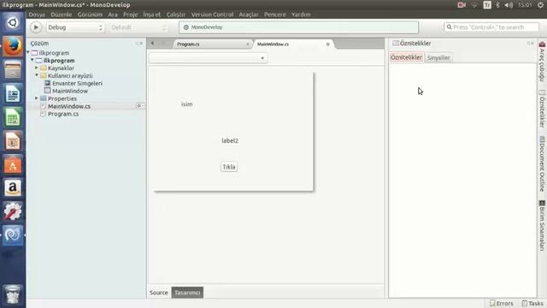Open the İnşa et menu

tap(152, 15)
